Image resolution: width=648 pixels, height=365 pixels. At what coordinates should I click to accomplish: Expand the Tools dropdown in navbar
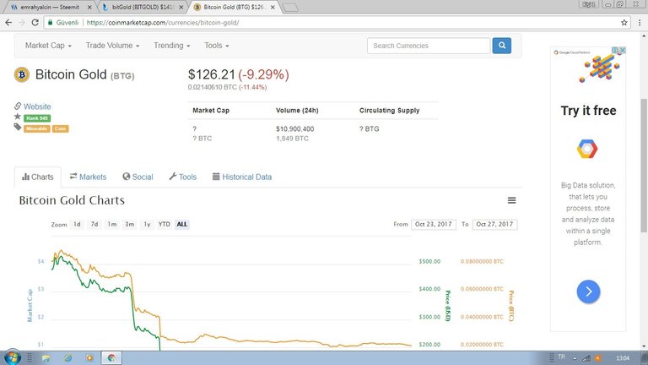217,46
